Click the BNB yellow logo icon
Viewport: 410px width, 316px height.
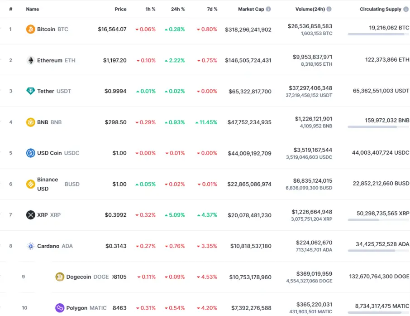tap(31, 122)
